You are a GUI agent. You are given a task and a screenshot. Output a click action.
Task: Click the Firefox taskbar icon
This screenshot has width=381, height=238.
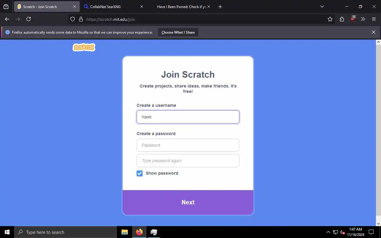pyautogui.click(x=139, y=232)
